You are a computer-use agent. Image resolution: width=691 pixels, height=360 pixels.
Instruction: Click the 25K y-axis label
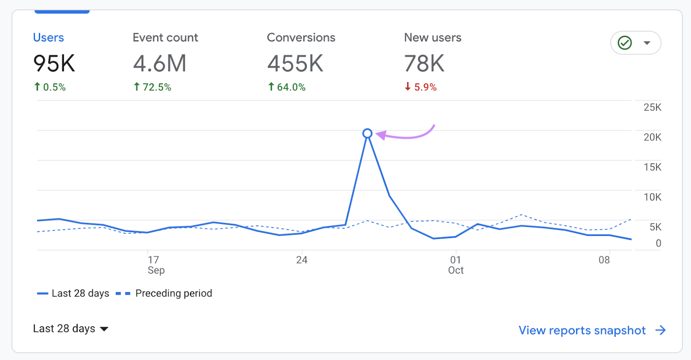[653, 107]
